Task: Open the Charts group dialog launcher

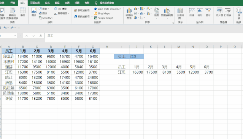Action: tap(173, 22)
